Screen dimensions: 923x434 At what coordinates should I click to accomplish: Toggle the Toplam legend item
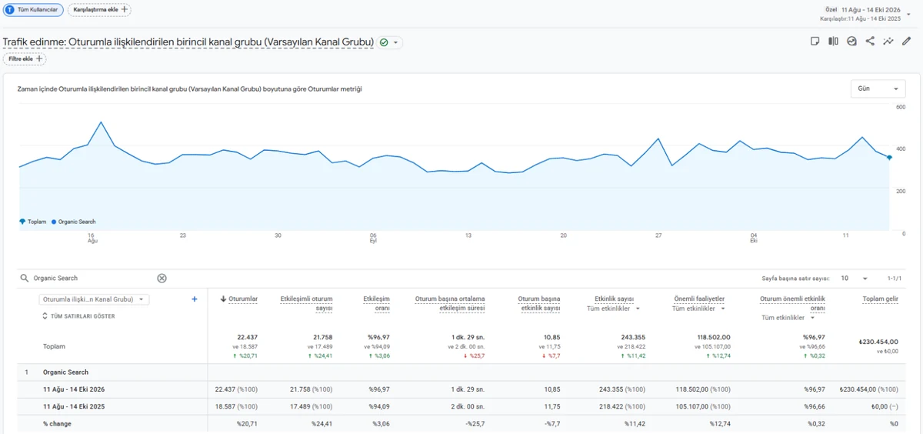pos(33,222)
